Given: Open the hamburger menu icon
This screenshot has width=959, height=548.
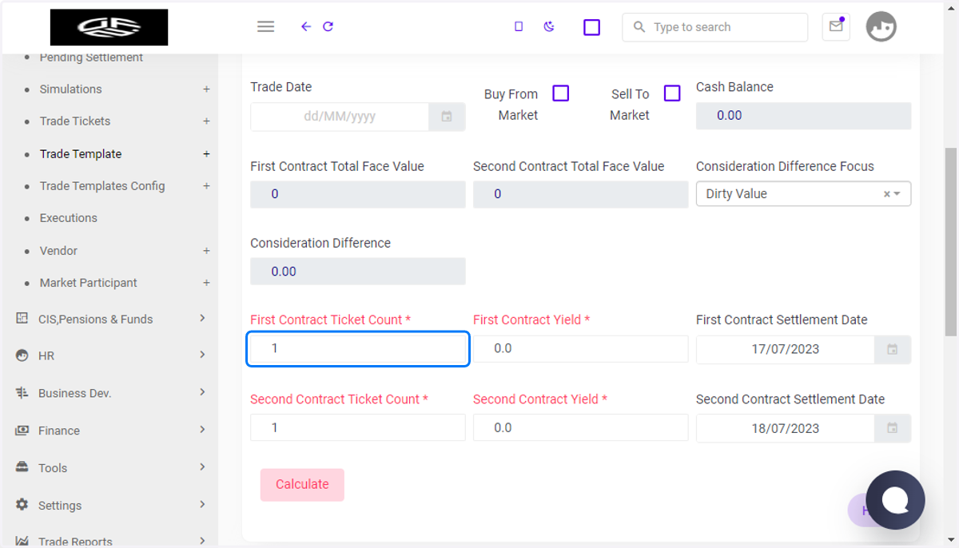Looking at the screenshot, I should point(266,26).
